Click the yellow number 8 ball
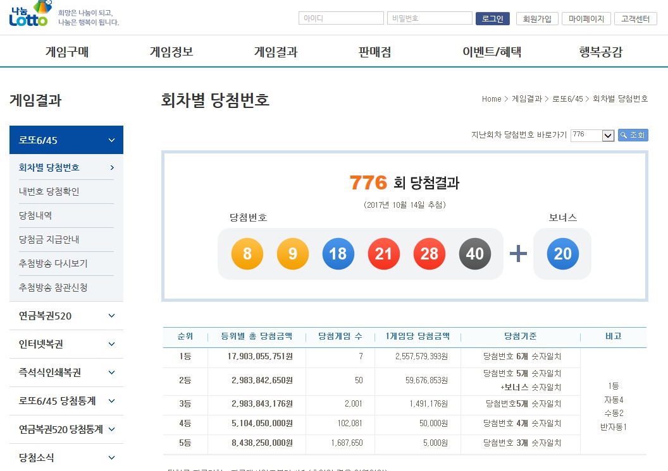The image size is (668, 471). [247, 254]
